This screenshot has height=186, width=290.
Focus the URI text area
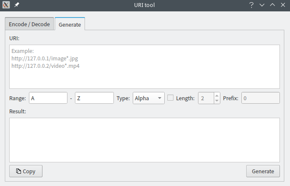coord(145,67)
